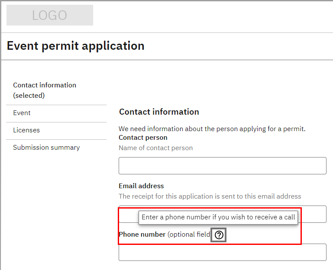333x270 pixels.
Task: Select the Contact information navigation item
Action: [45, 85]
